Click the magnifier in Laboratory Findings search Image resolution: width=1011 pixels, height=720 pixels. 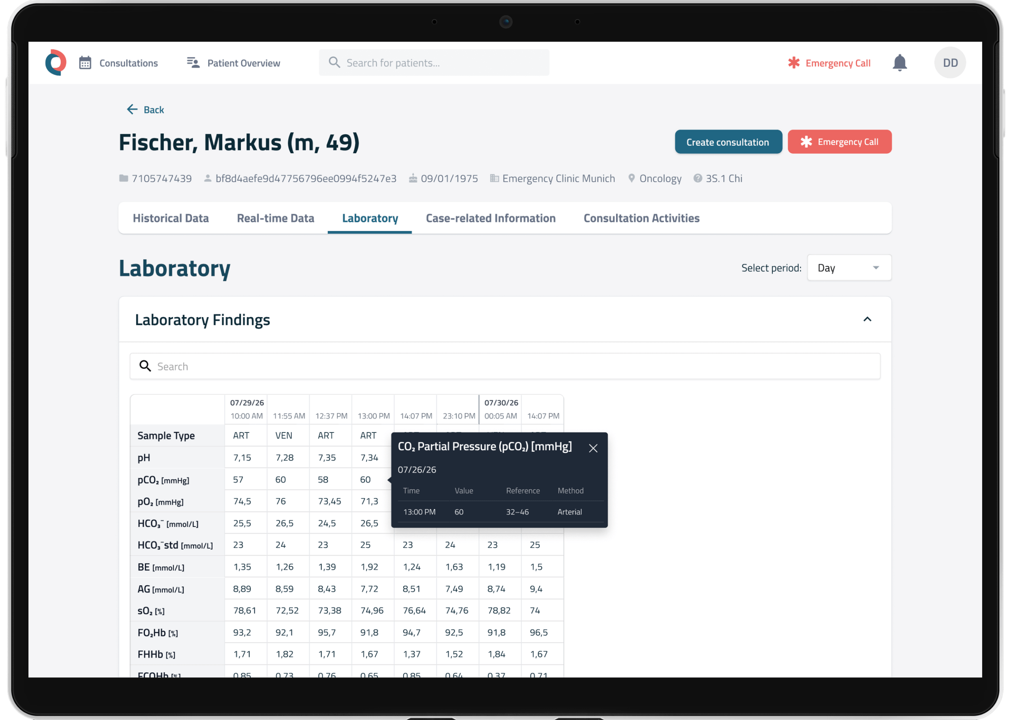145,366
